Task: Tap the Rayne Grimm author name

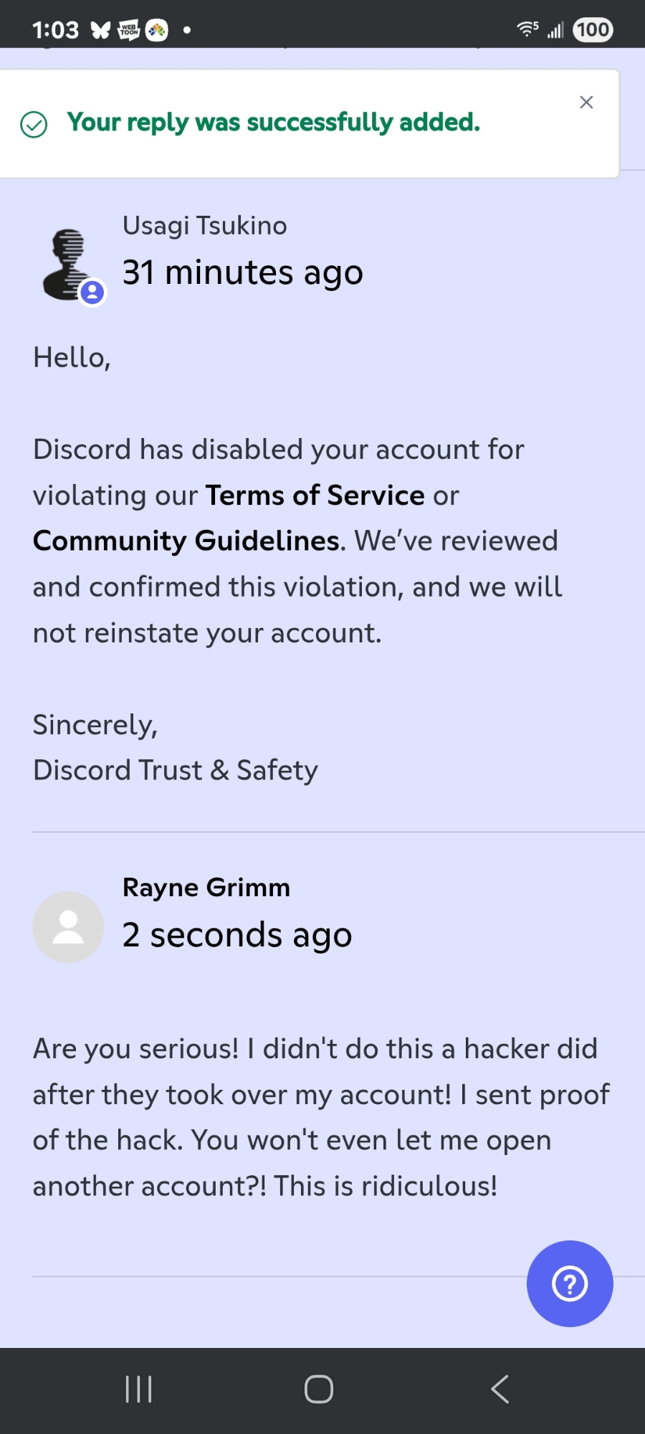Action: (x=206, y=888)
